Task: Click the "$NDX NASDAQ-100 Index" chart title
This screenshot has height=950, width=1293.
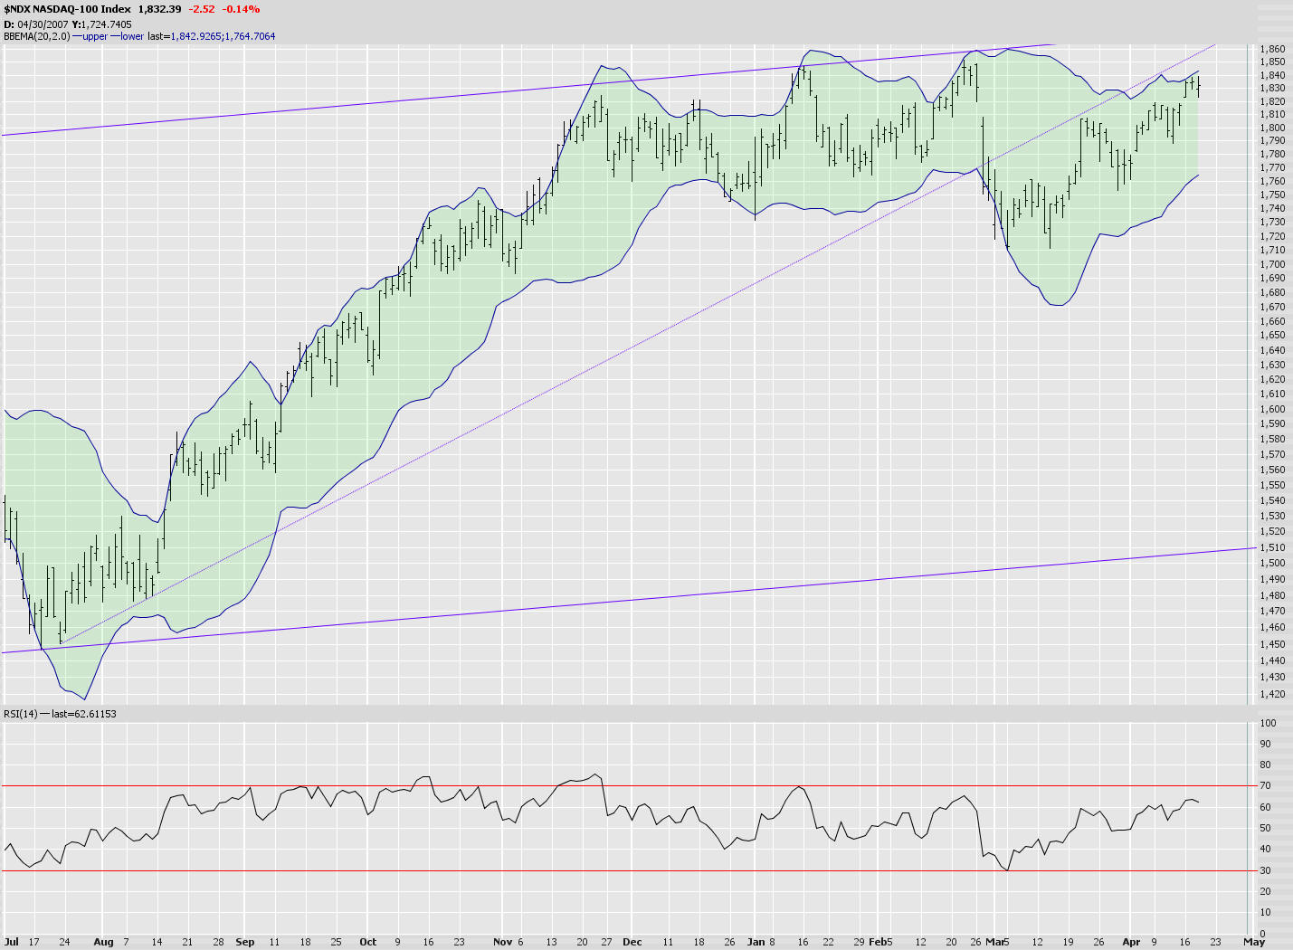Action: 67,9
